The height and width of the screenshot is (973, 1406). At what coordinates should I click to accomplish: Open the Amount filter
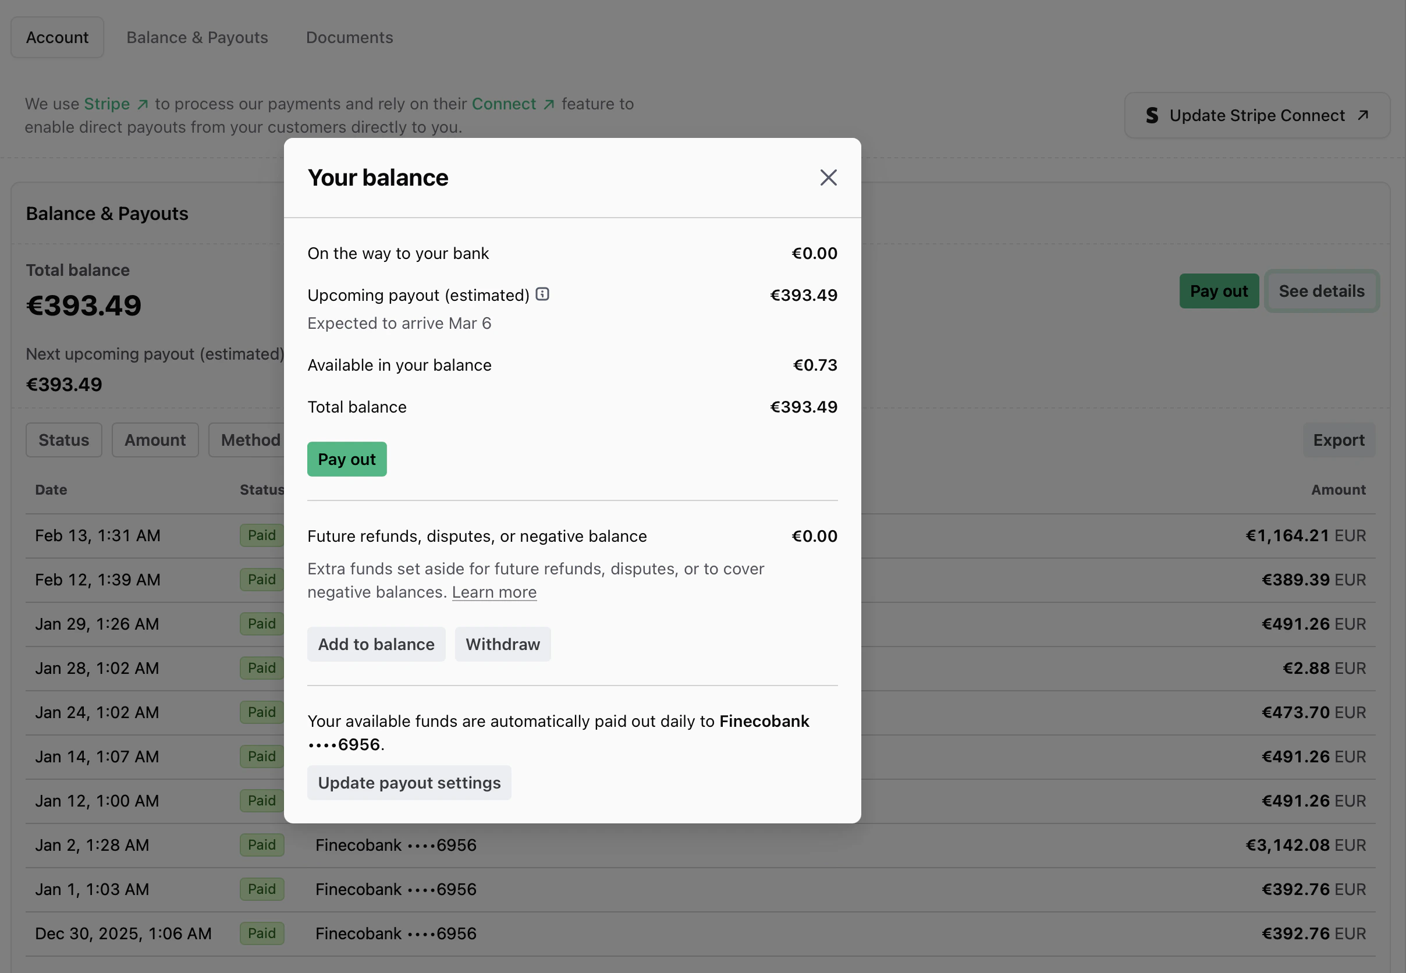155,439
